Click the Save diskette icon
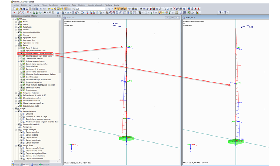The width and height of the screenshot is (280, 166). (x=27, y=9)
